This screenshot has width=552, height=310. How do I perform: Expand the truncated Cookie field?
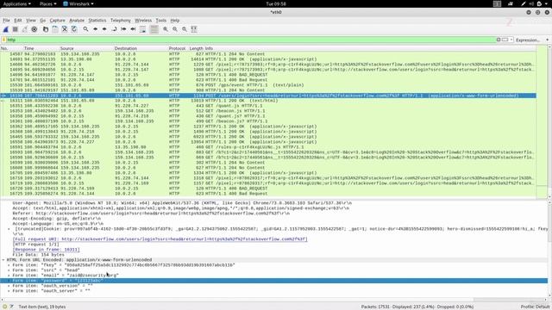click(x=9, y=229)
